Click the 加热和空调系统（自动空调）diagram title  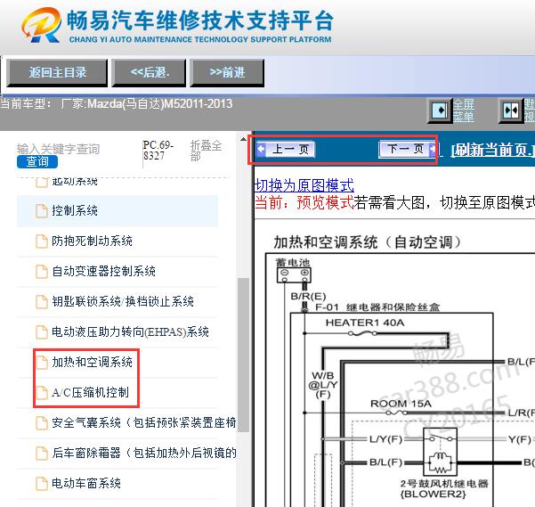[368, 242]
